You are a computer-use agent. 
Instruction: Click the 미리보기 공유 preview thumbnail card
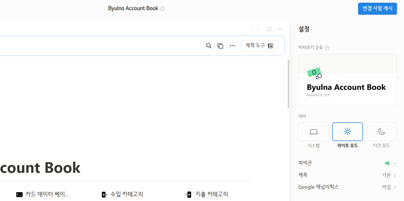[x=347, y=79]
